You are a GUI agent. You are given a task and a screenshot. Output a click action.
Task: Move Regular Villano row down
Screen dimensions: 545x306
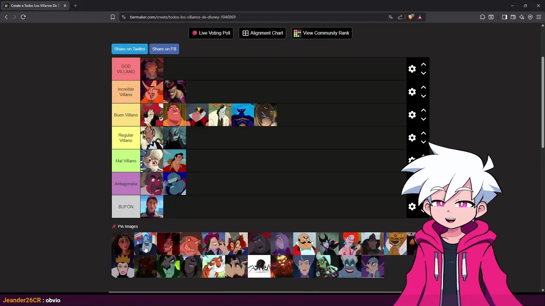coord(423,142)
